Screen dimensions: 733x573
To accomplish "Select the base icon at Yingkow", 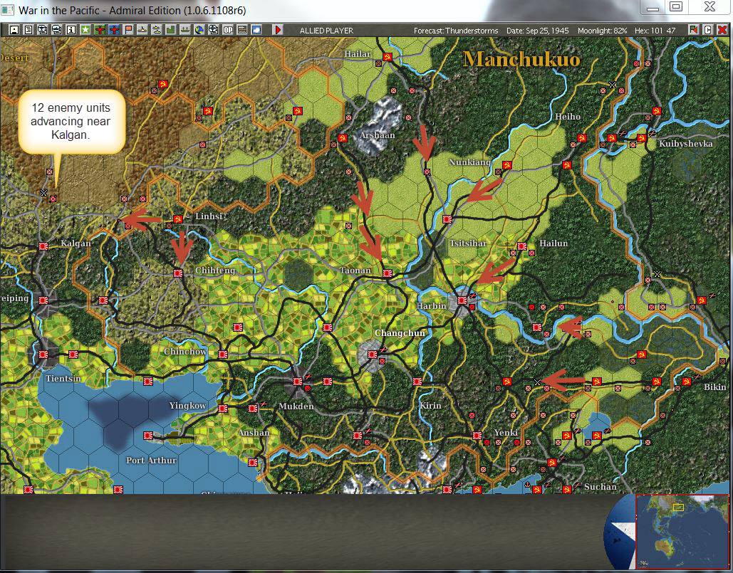I will [x=223, y=409].
